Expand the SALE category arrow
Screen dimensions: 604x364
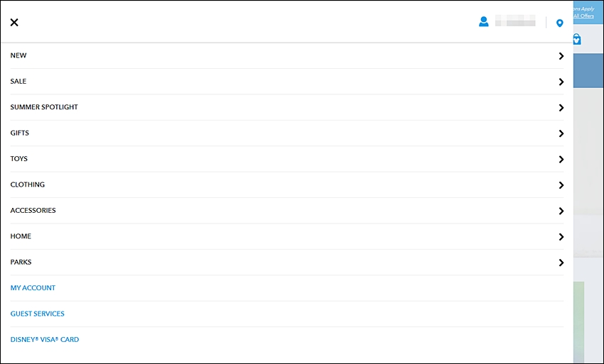(561, 82)
